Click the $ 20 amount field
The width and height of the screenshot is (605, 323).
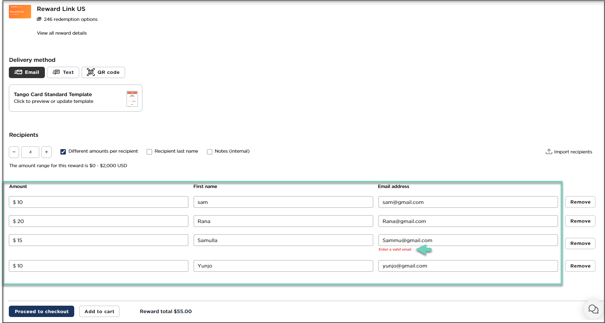pyautogui.click(x=99, y=221)
